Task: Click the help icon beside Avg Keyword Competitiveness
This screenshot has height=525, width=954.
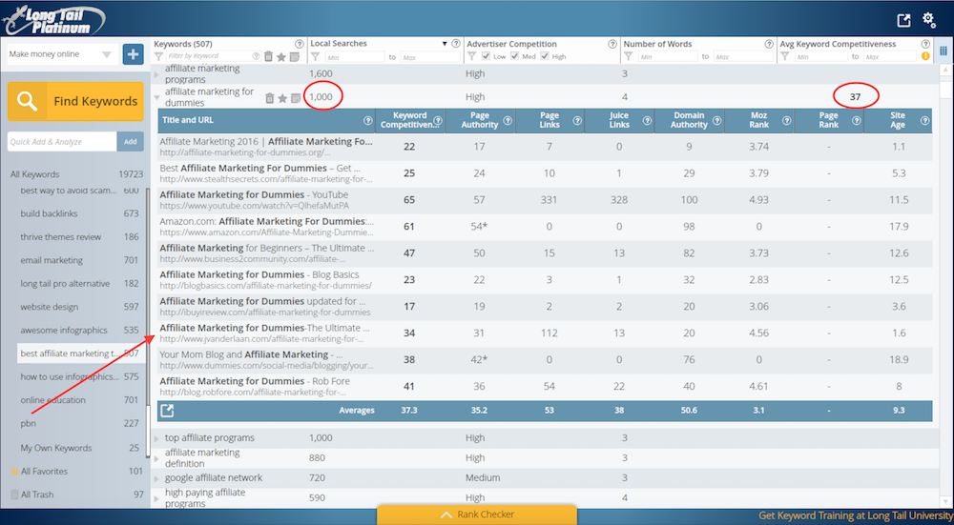Action: 925,44
